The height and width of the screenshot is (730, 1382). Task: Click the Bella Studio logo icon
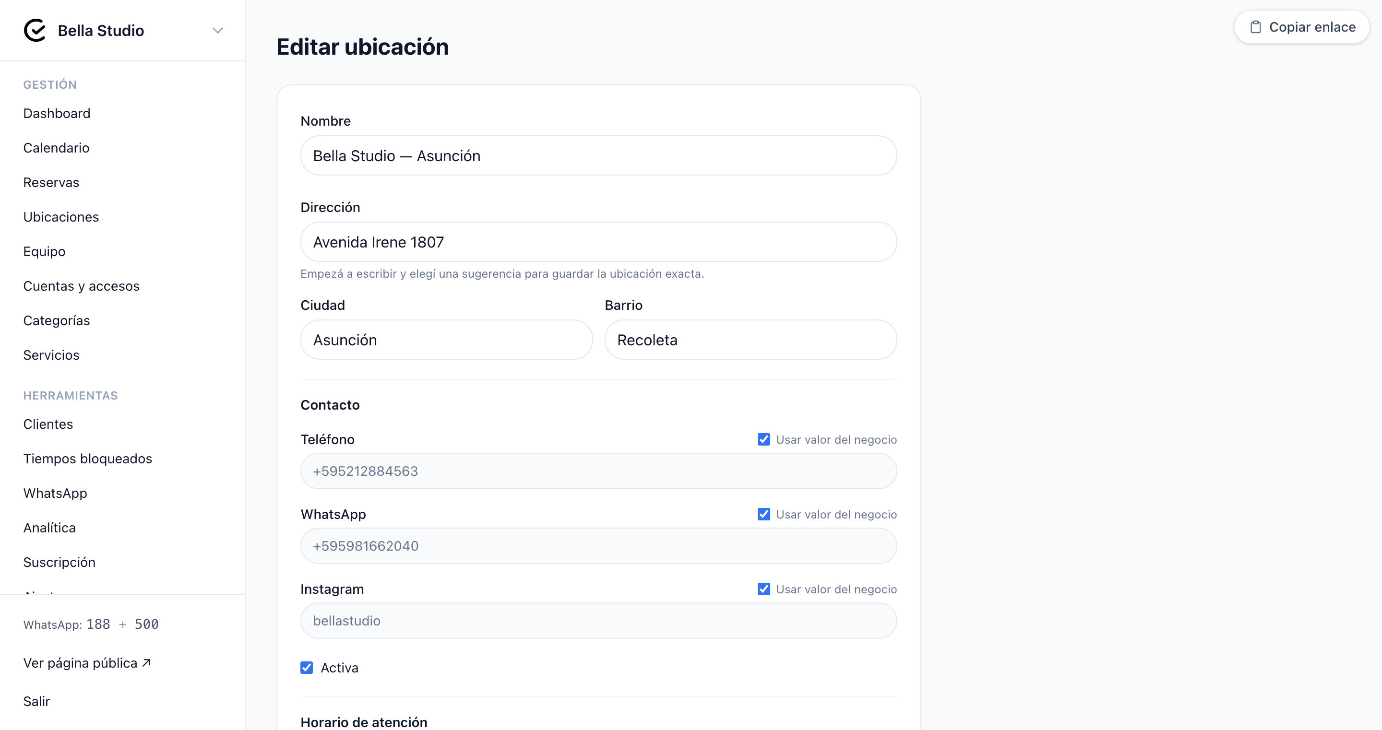pos(35,31)
